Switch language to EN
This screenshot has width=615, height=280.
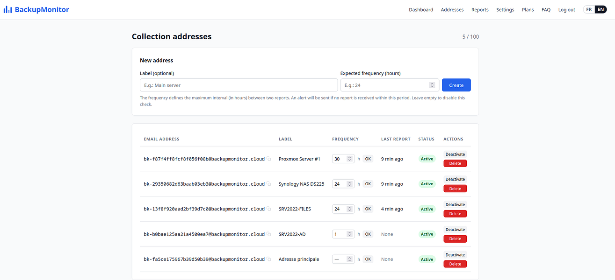point(601,9)
